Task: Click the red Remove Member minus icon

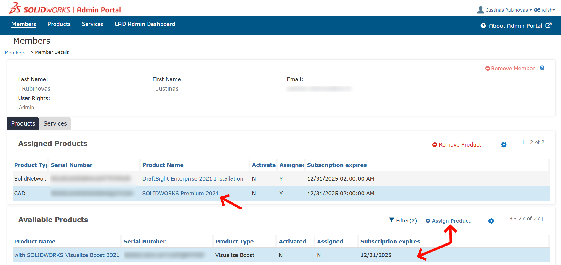Action: [488, 69]
